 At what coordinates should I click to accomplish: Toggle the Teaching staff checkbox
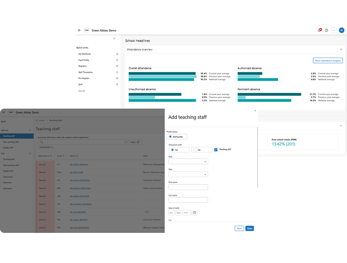216,150
